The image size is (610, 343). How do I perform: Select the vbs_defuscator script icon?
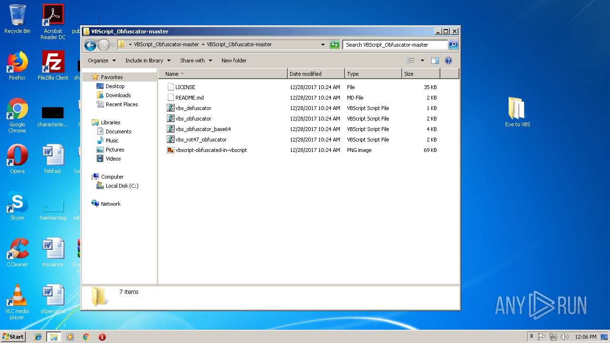171,108
